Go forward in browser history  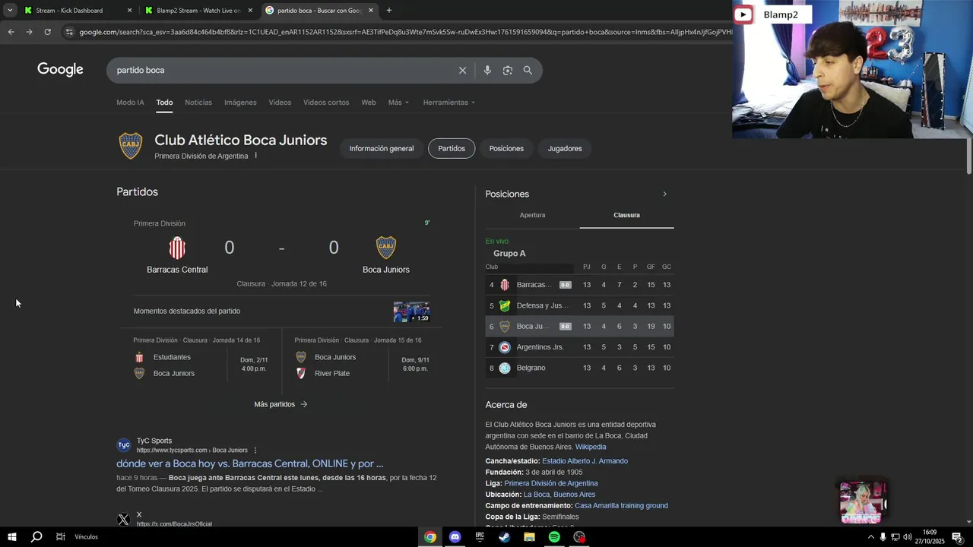coord(29,32)
